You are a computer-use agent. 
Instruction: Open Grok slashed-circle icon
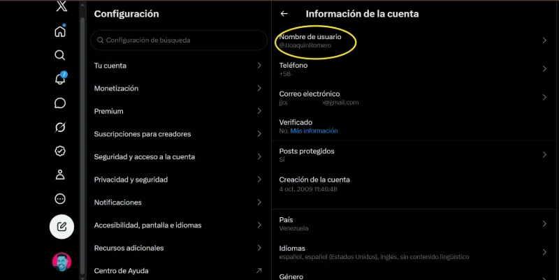point(60,127)
